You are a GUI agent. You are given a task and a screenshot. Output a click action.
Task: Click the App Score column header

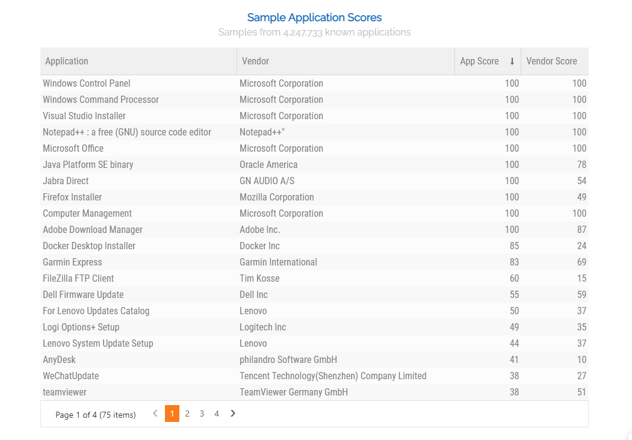point(480,61)
